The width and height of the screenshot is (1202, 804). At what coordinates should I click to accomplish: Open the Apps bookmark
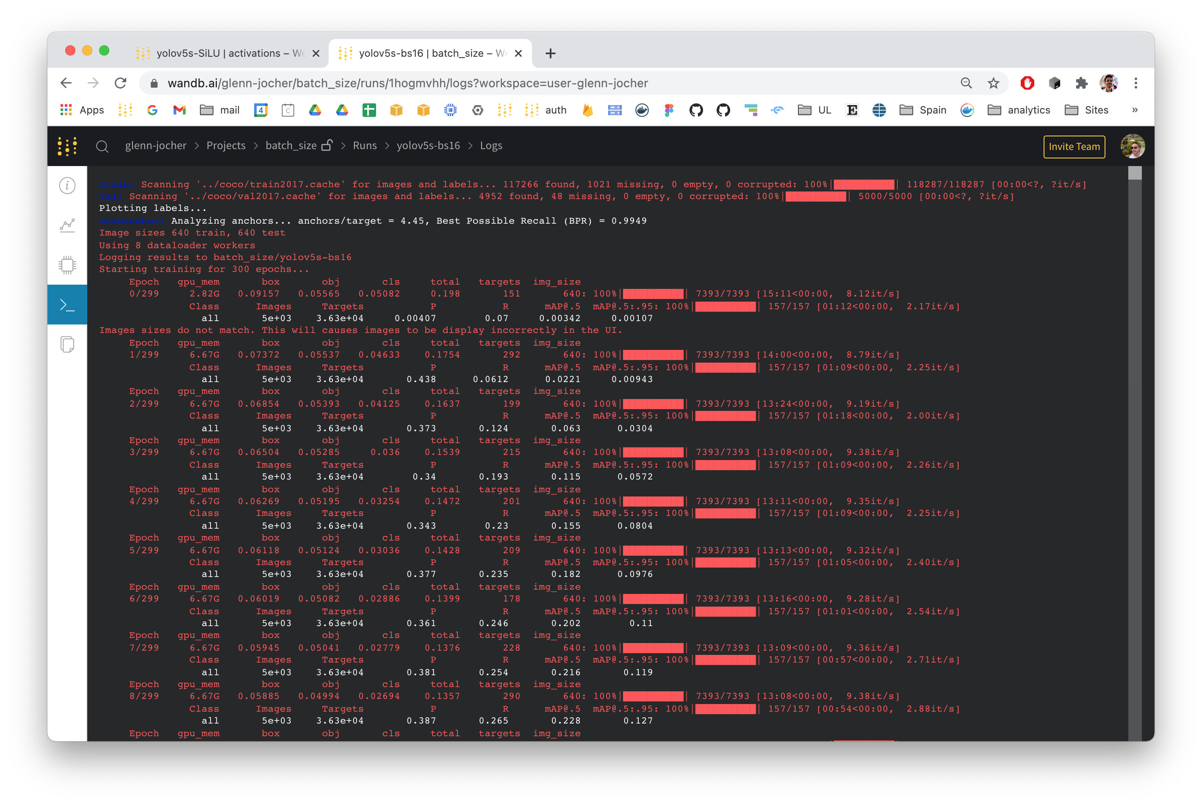[82, 110]
